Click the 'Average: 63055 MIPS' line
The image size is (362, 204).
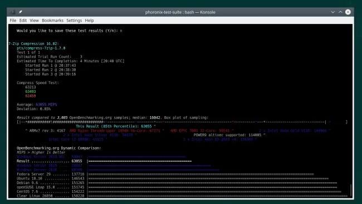pos(37,105)
